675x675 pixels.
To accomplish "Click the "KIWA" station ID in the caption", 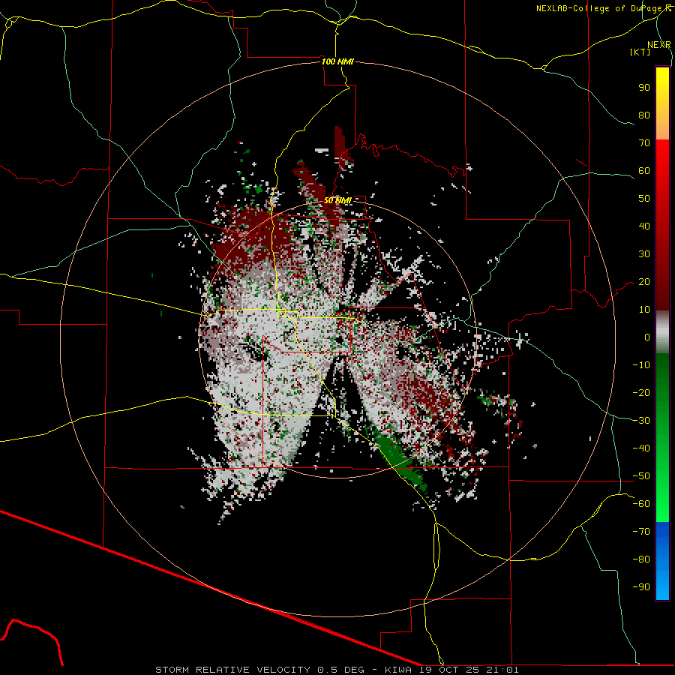I will [398, 670].
